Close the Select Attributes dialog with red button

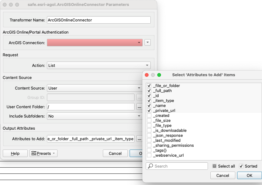coord(147,75)
